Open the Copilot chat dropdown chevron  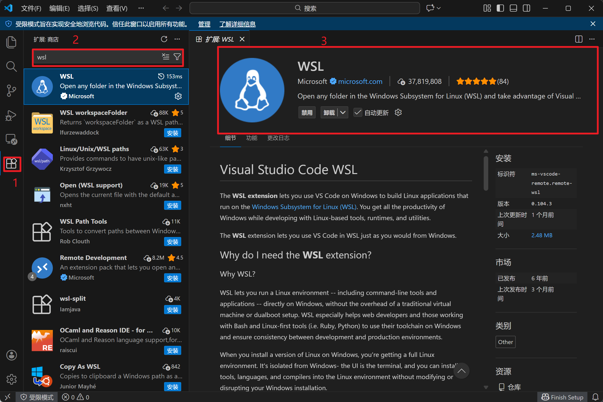coord(439,8)
